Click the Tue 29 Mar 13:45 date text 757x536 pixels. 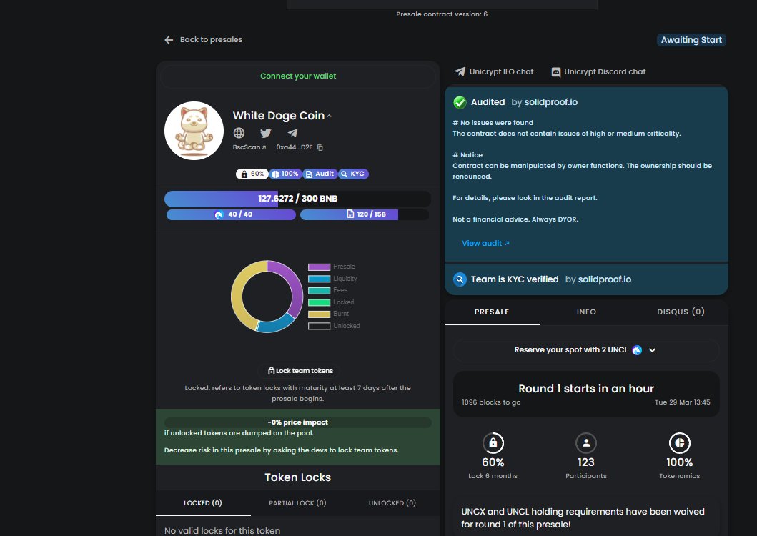pos(682,402)
